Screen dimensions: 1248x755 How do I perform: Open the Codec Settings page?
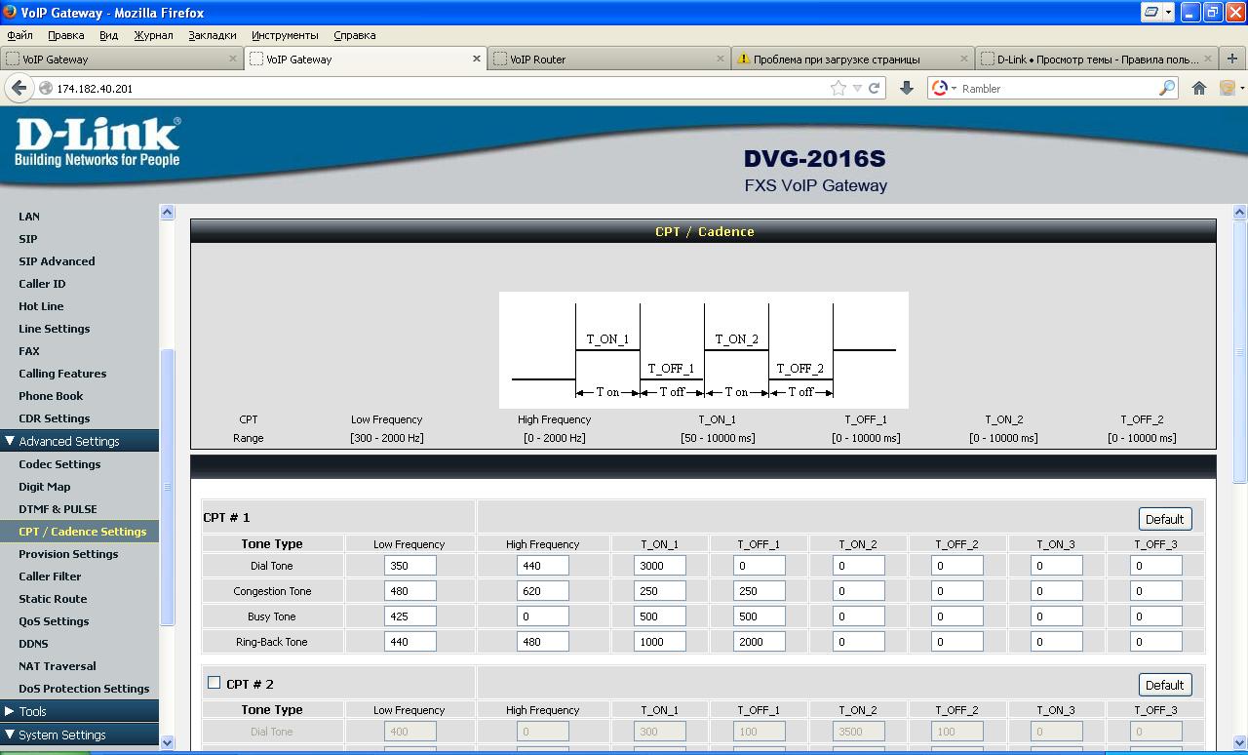[59, 464]
